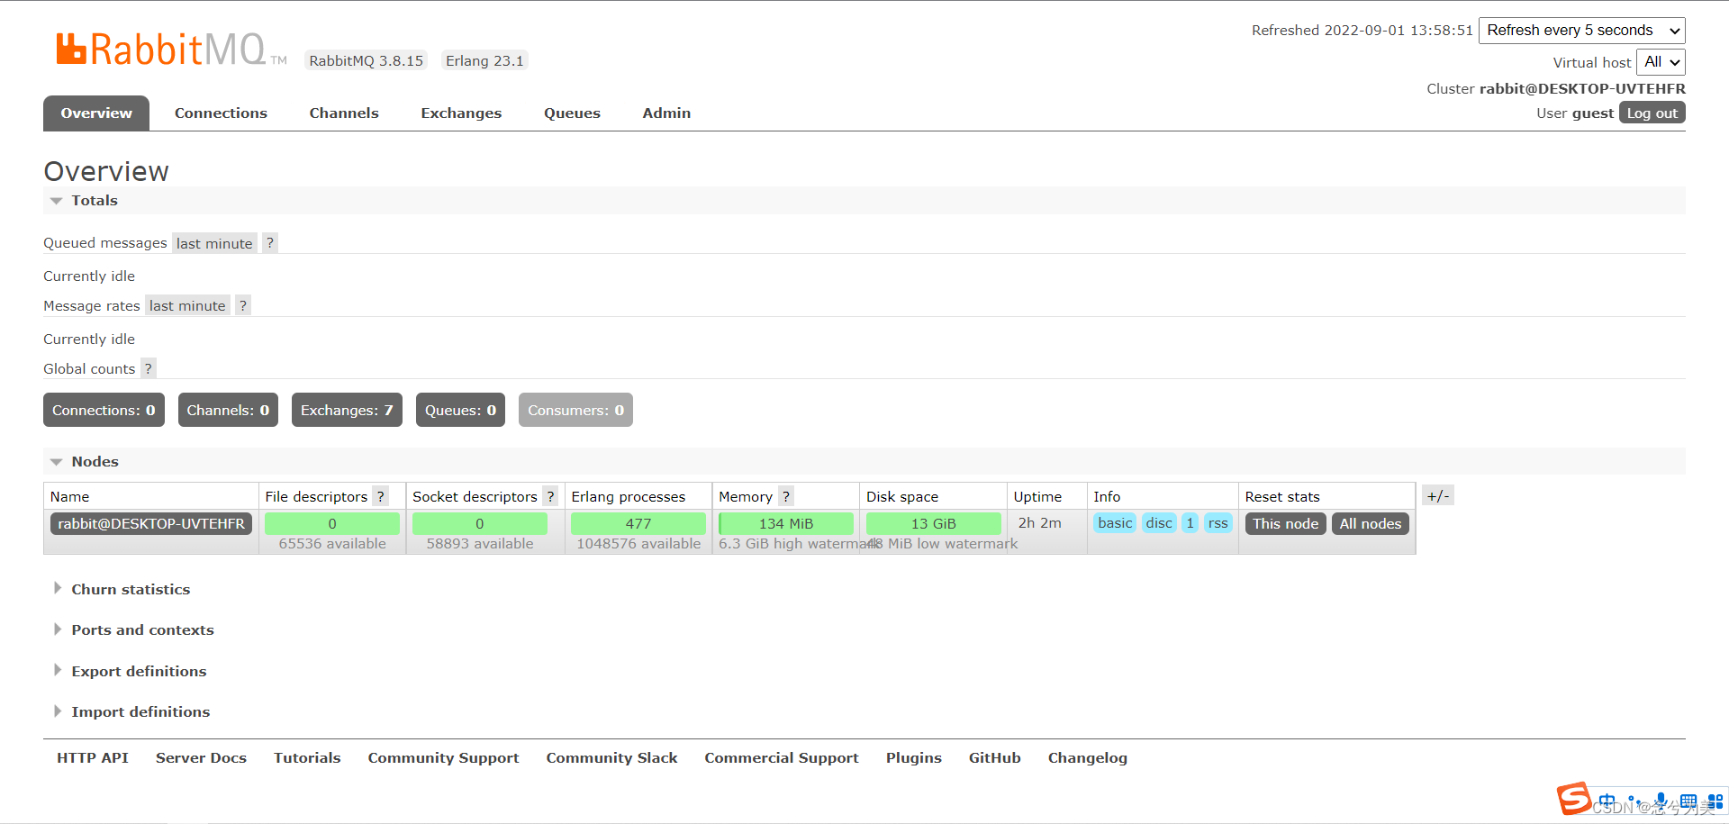
Task: Open help for Queued messages
Action: tap(270, 243)
